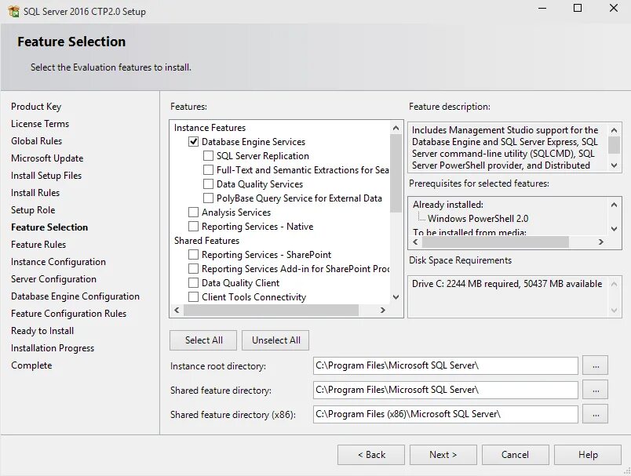Select Global Rules step
The height and width of the screenshot is (476, 631).
[x=37, y=141]
